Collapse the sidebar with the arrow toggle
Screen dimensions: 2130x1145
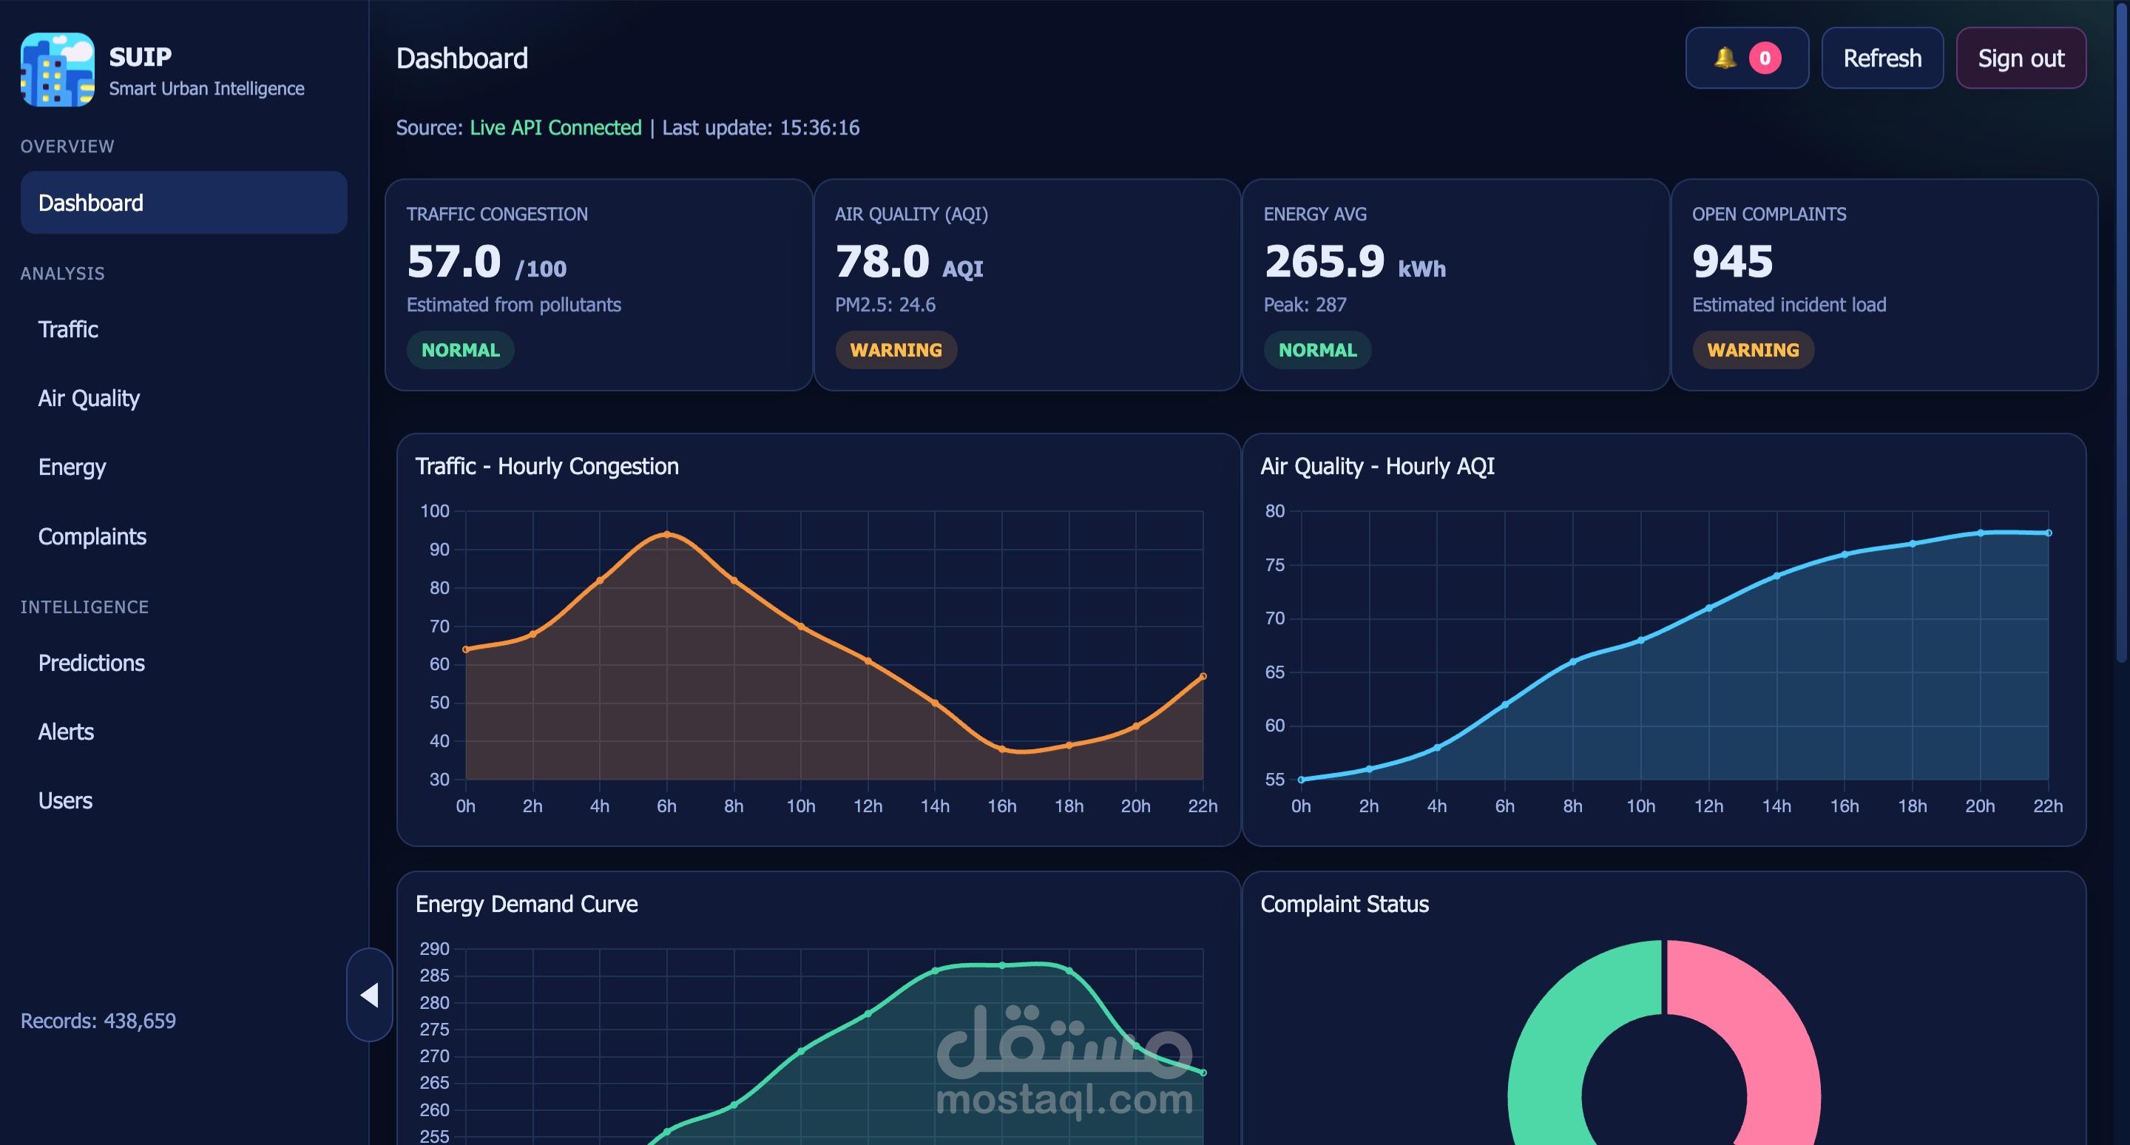[x=369, y=995]
